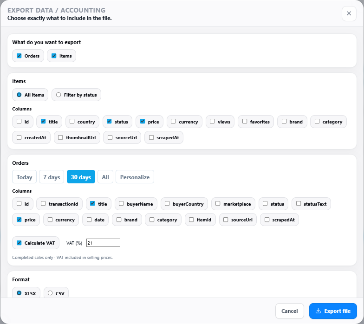Uncheck the Items price column
Screen dimensions: 364x324
(143, 122)
